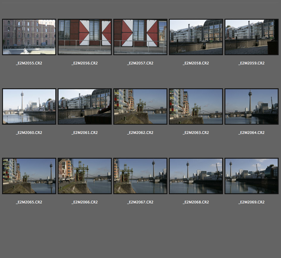Click the _E2M2066.CR2 image thumbnail
Image resolution: width=281 pixels, height=258 pixels.
click(85, 176)
